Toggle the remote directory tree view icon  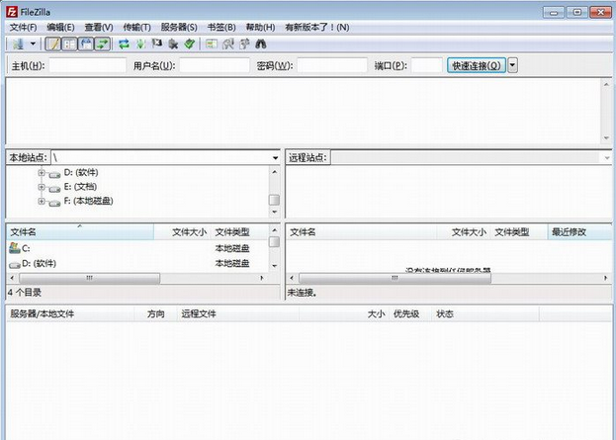(x=86, y=44)
